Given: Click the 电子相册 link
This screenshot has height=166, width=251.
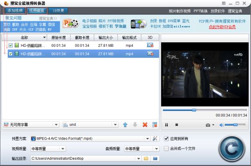Looking at the screenshot, I should (x=90, y=21).
